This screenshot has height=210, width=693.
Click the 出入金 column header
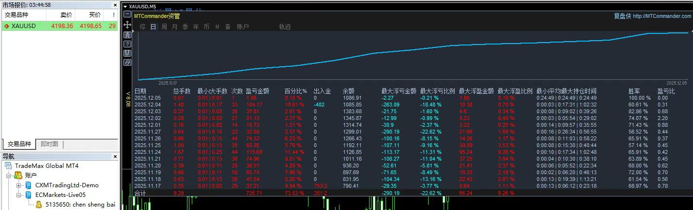322,91
